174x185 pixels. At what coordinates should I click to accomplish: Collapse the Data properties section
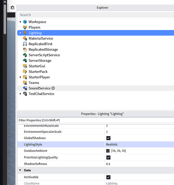coord(20,170)
